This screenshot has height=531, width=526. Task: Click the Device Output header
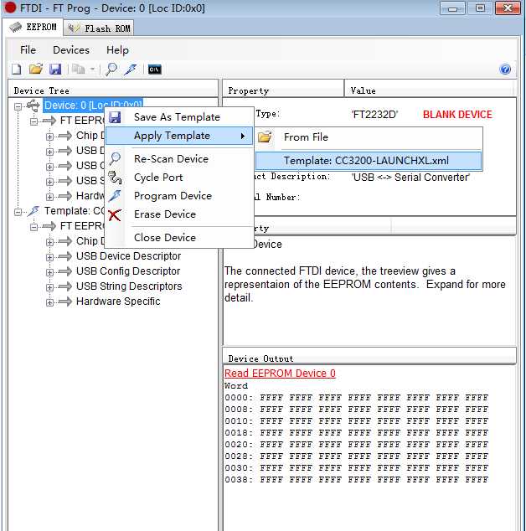click(x=369, y=358)
